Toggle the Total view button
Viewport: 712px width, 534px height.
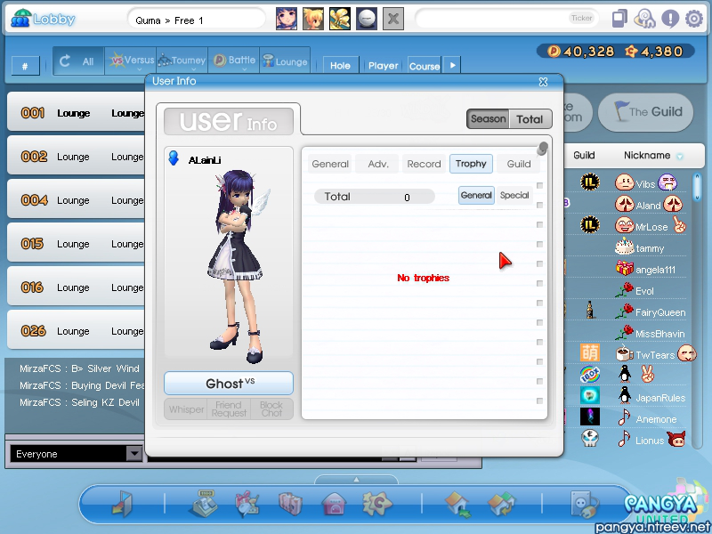pyautogui.click(x=530, y=119)
